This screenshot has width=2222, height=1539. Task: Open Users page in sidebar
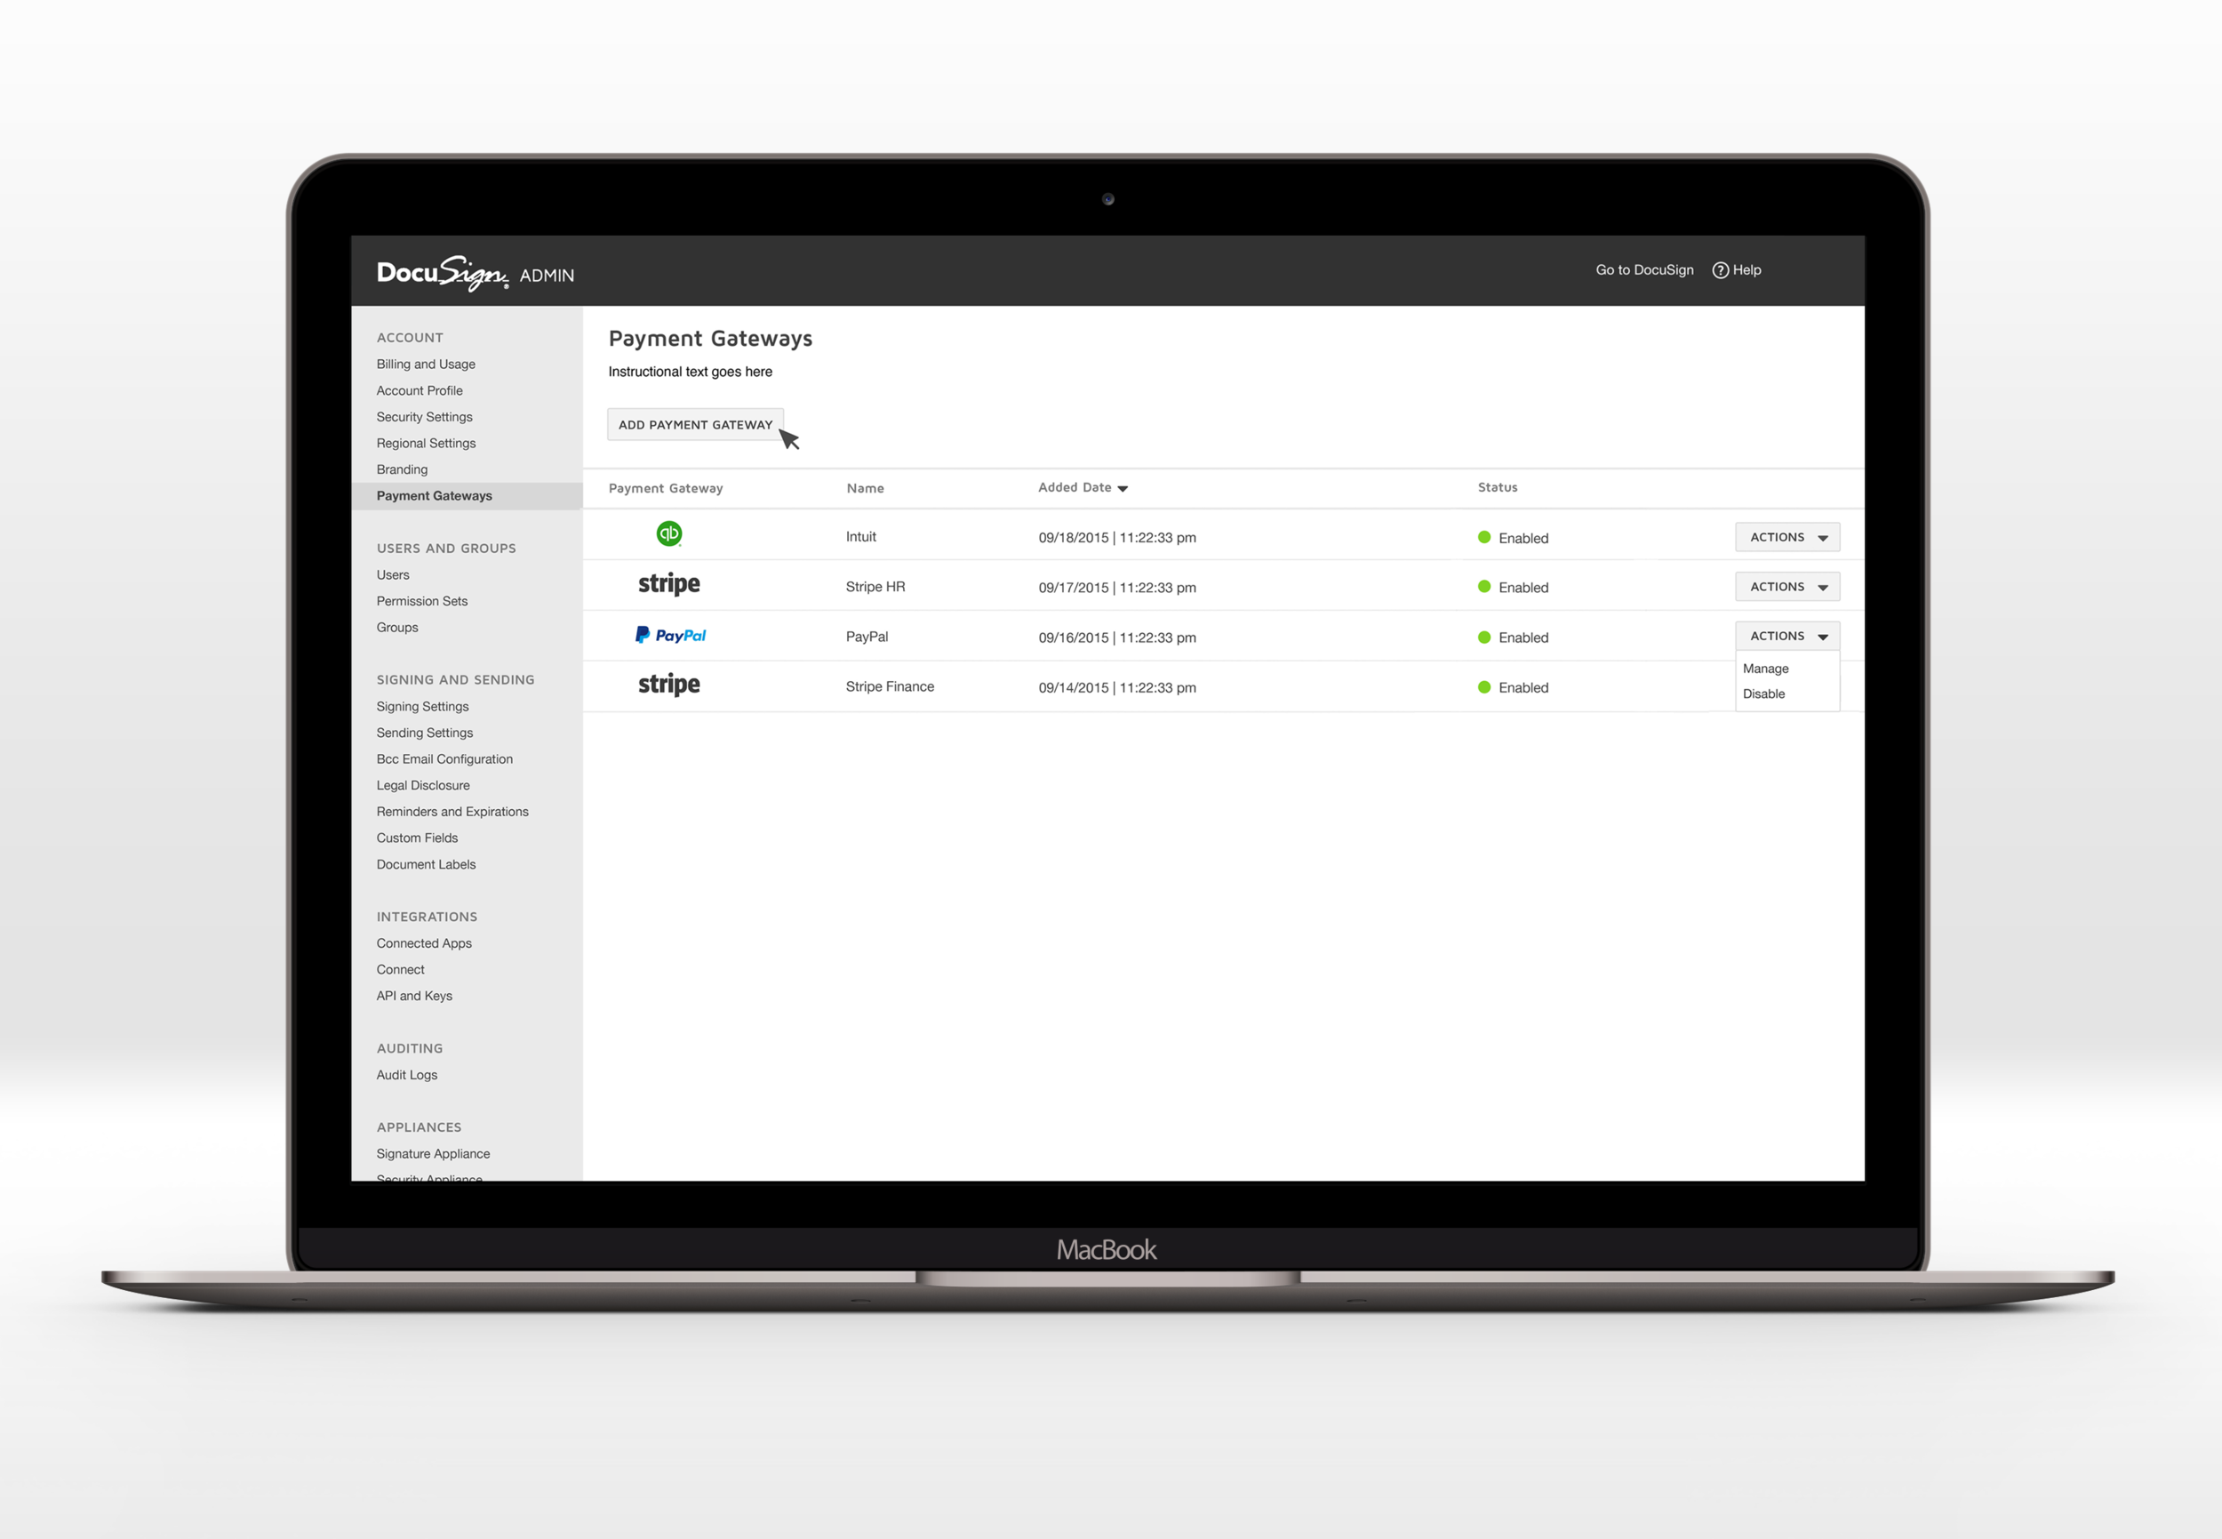[x=394, y=574]
